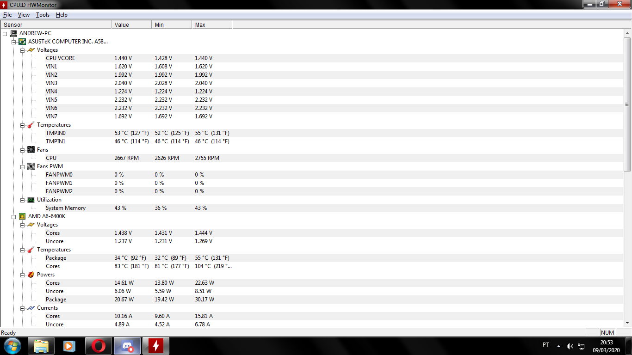Viewport: 632px width, 355px height.
Task: Open the Help menu
Action: (x=62, y=15)
